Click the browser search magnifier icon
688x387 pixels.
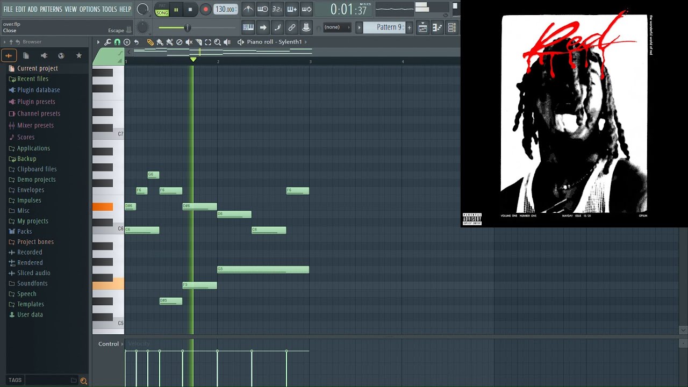(x=83, y=381)
